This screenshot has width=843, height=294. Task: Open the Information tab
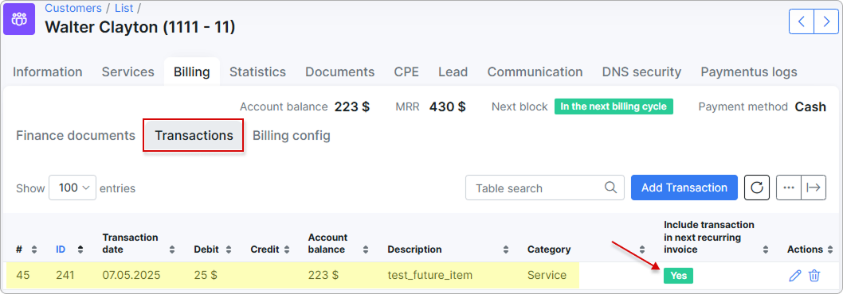coord(47,72)
